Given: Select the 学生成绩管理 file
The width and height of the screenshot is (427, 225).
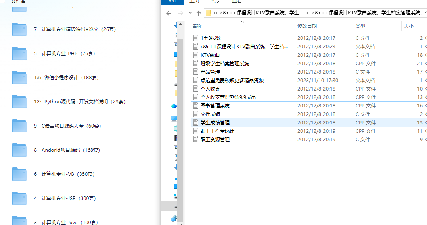Looking at the screenshot, I should click(215, 123).
